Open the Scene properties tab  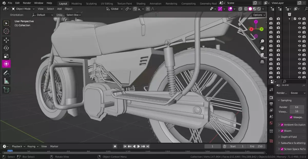pyautogui.click(x=271, y=117)
